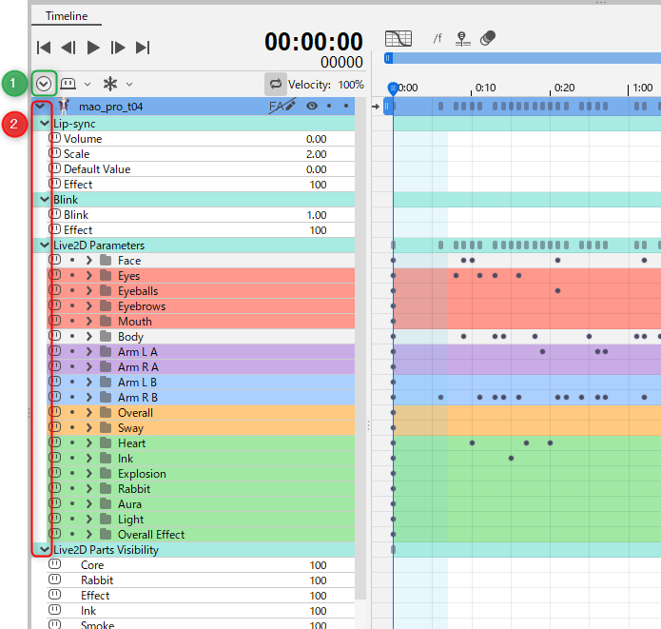
Task: Click the pin marker icon in toolbar
Action: (x=462, y=39)
